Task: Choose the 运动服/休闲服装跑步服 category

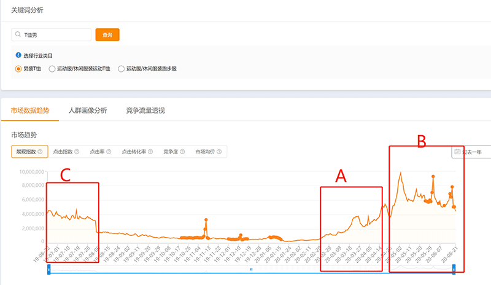Action: coord(121,69)
